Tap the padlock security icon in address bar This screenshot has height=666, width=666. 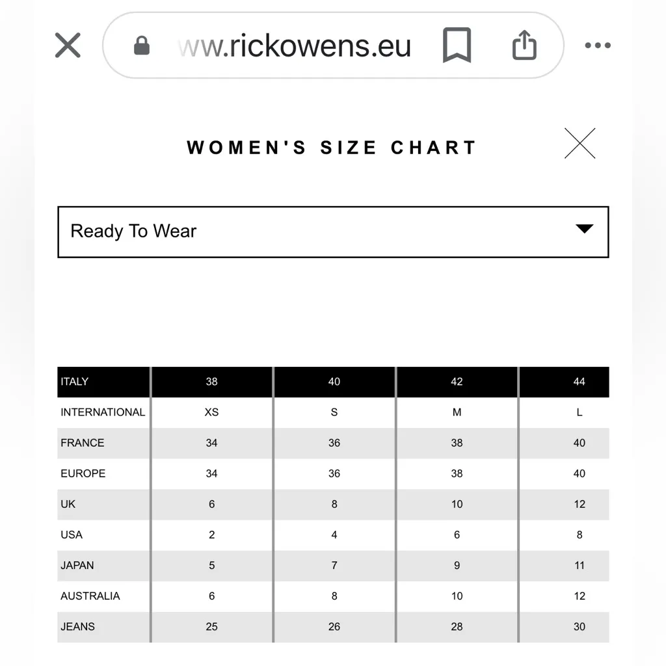(142, 45)
